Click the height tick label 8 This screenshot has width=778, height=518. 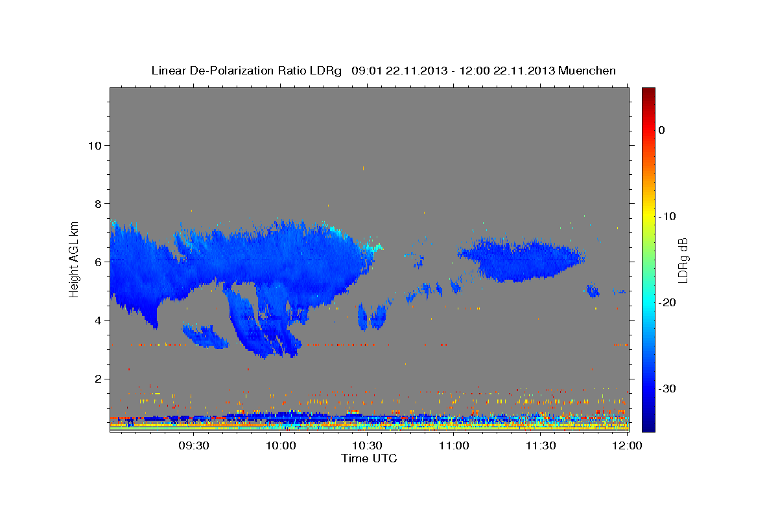coord(98,203)
